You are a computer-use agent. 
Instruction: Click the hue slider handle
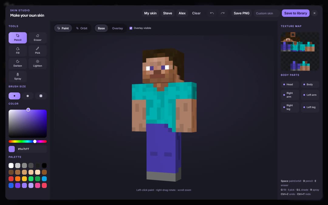coord(35,142)
